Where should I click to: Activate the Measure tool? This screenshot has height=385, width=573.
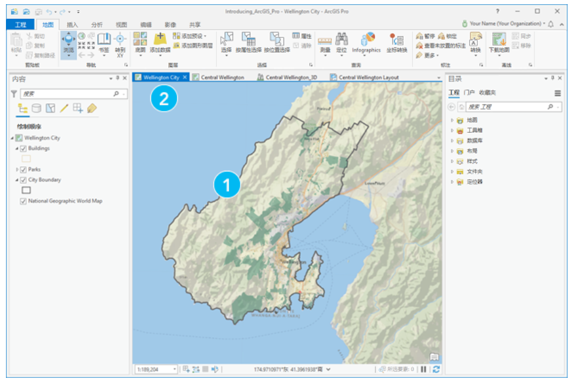[325, 44]
